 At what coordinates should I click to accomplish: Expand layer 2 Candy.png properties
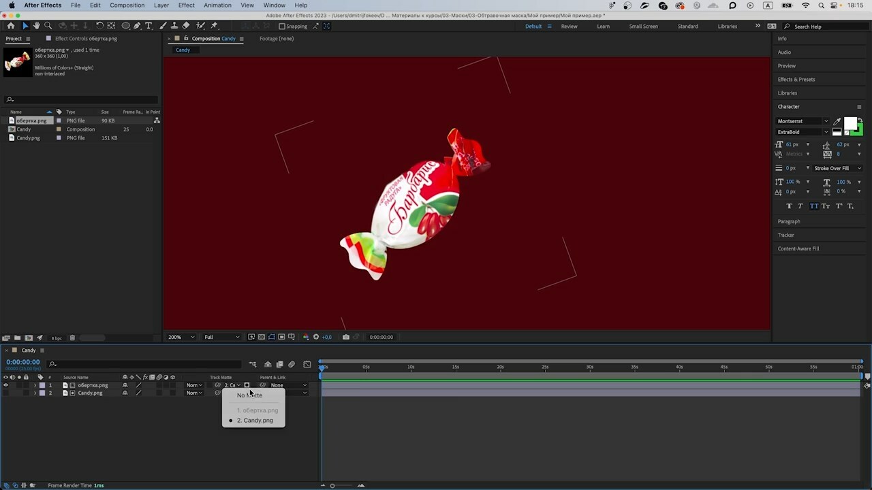click(35, 393)
